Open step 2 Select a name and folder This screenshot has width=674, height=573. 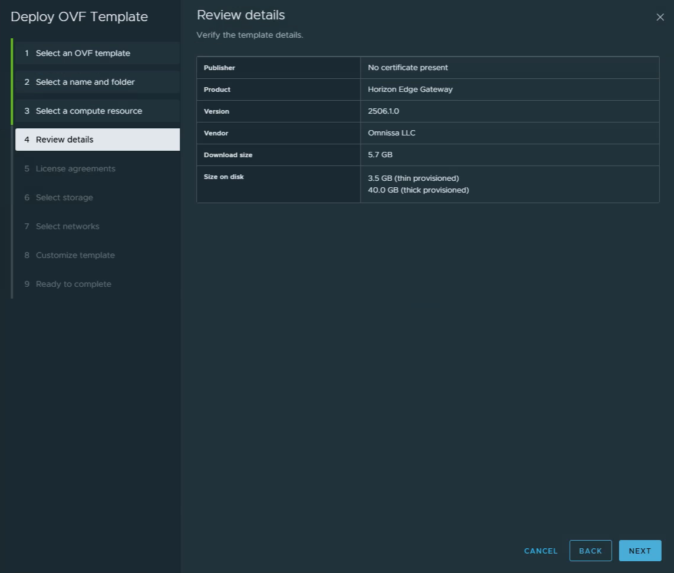tap(85, 82)
